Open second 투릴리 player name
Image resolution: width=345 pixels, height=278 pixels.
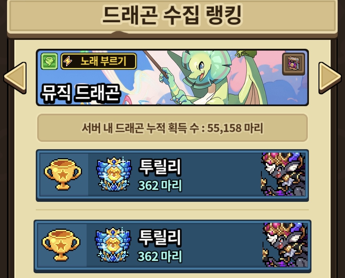(x=160, y=238)
